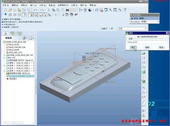Switch to folder browser navigator tab
The image size is (170, 126).
(13, 33)
